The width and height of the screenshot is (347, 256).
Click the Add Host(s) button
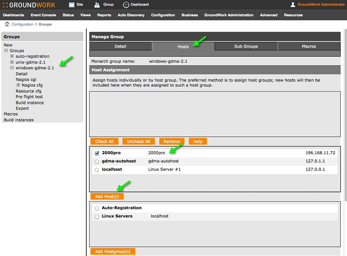[107, 197]
